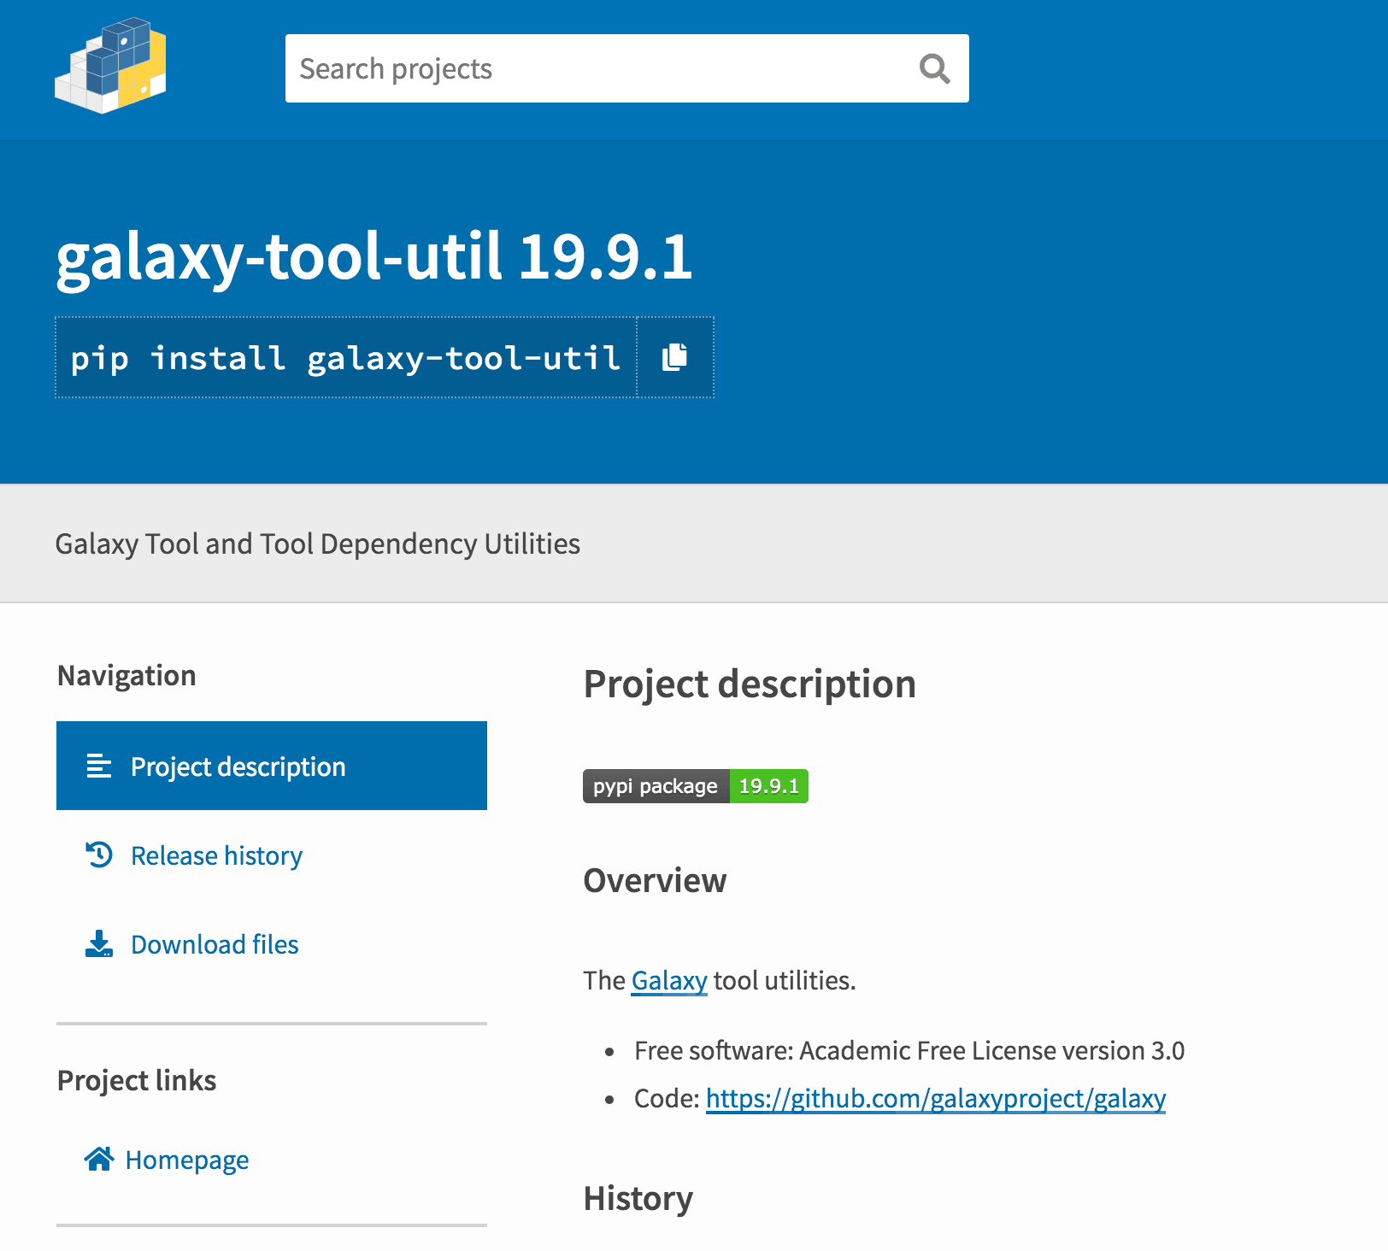Click the Project description heading
Image resolution: width=1388 pixels, height=1251 pixels.
click(x=750, y=683)
